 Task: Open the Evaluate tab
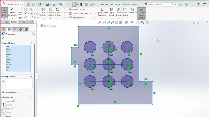pos(23,22)
